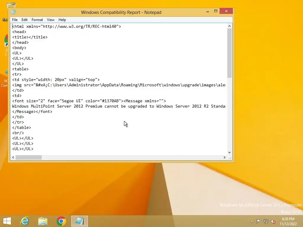Click the '<head>' line
This screenshot has width=303, height=227.
(x=19, y=32)
